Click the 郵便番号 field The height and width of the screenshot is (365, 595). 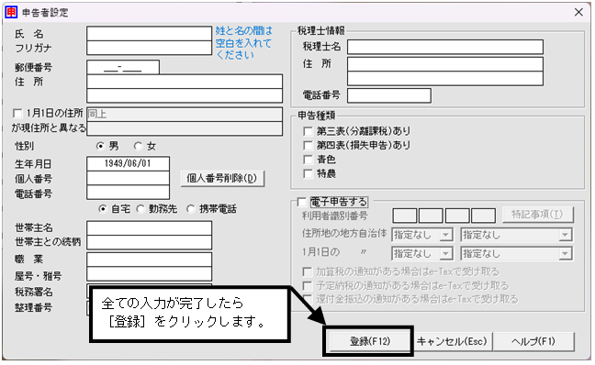(123, 68)
